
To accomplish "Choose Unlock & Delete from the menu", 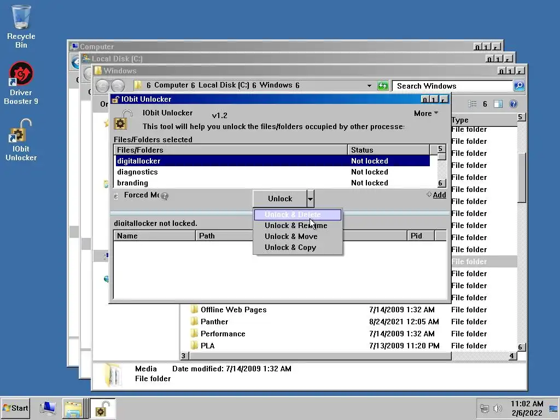I will click(x=298, y=214).
